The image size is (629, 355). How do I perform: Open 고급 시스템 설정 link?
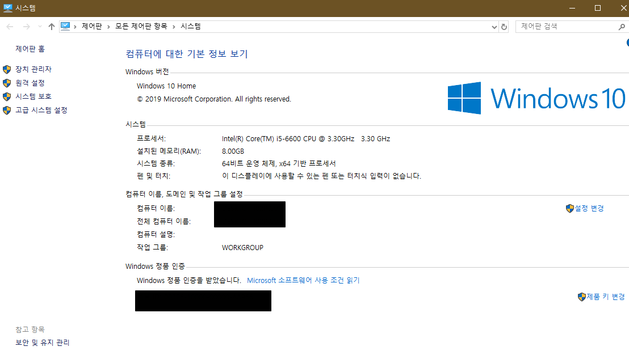41,110
